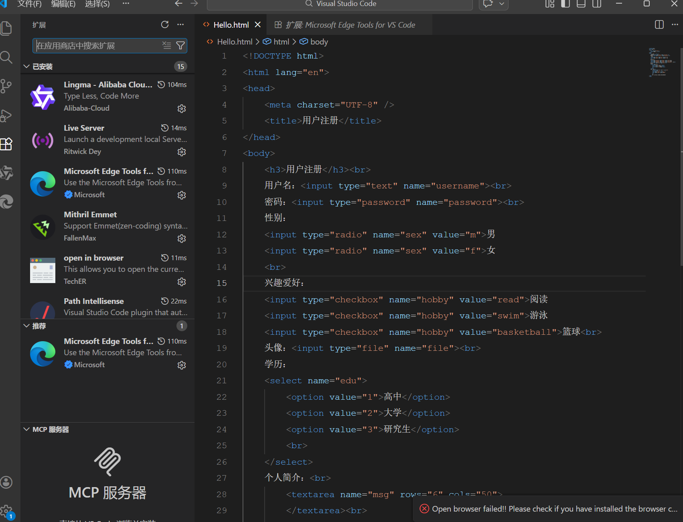Open Mithril Emmet manage gear
Image resolution: width=683 pixels, height=522 pixels.
point(182,239)
